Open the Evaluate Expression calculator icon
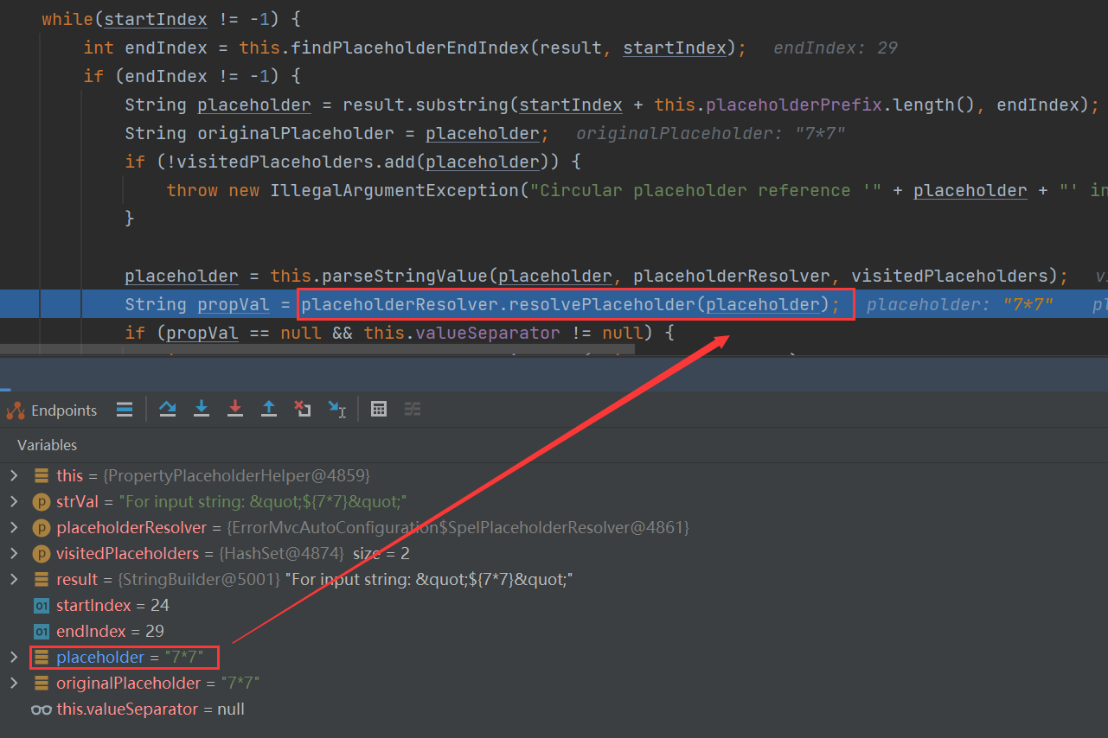 pyautogui.click(x=379, y=409)
